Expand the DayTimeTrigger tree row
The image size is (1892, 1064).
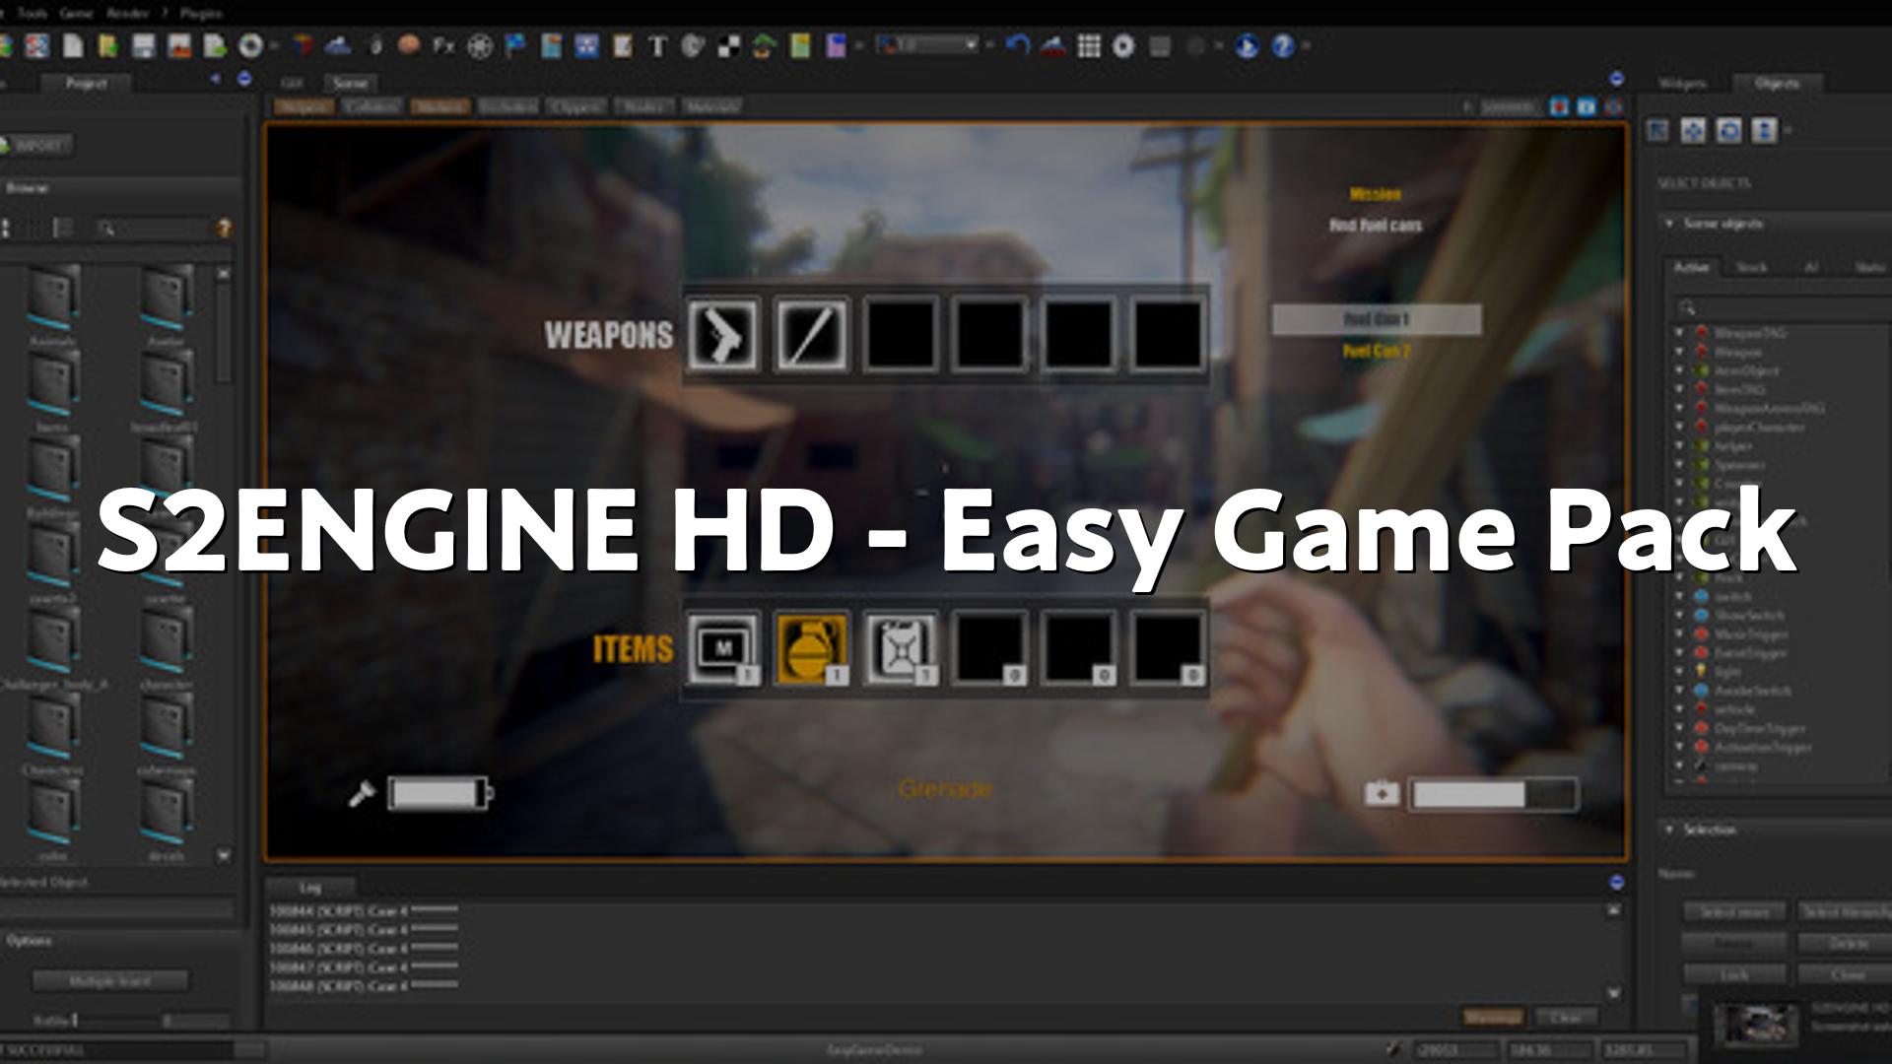click(x=1679, y=728)
